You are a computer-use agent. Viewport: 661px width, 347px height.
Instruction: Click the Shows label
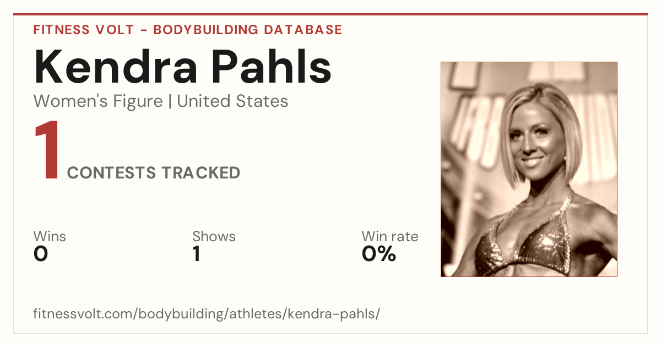214,237
